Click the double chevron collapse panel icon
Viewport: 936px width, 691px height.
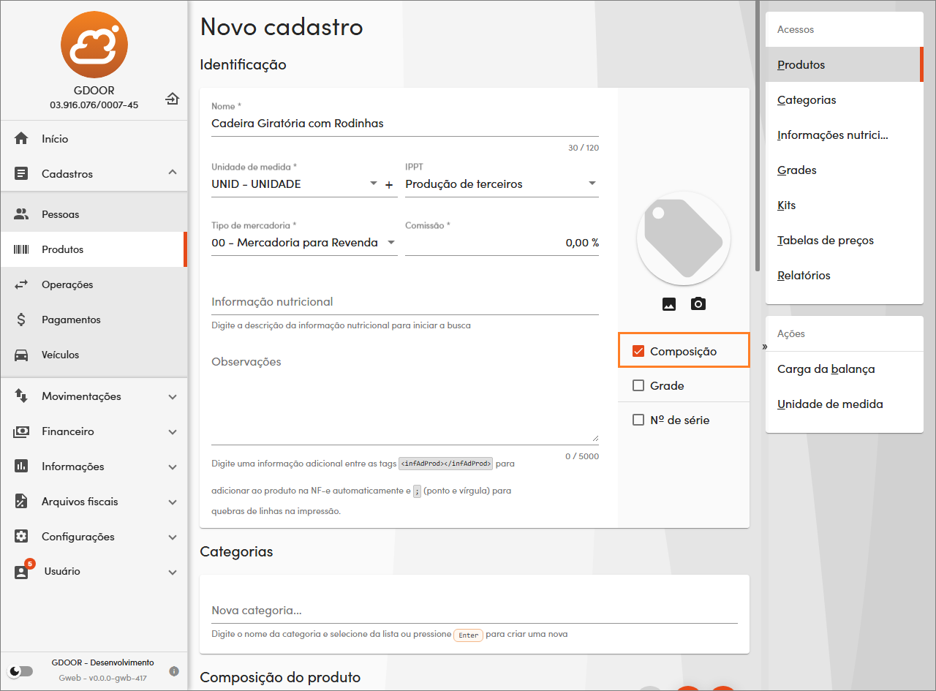764,347
